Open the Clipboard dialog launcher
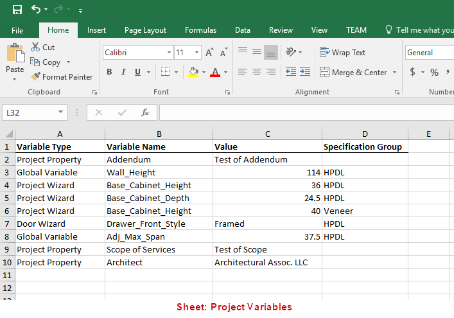Viewport: 454px width, 318px height. point(94,92)
